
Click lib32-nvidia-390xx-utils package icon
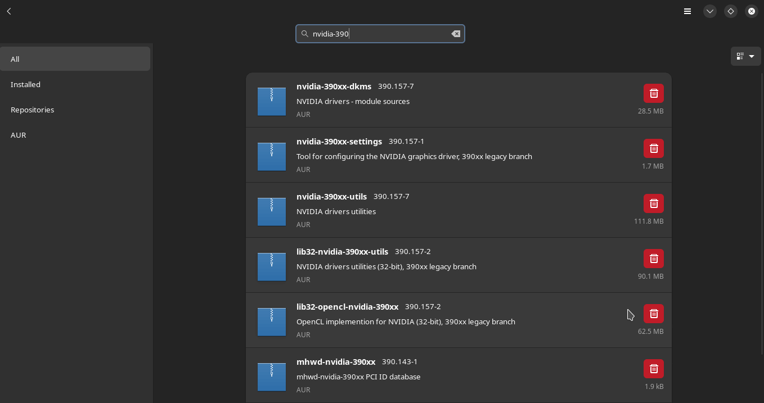point(272,266)
